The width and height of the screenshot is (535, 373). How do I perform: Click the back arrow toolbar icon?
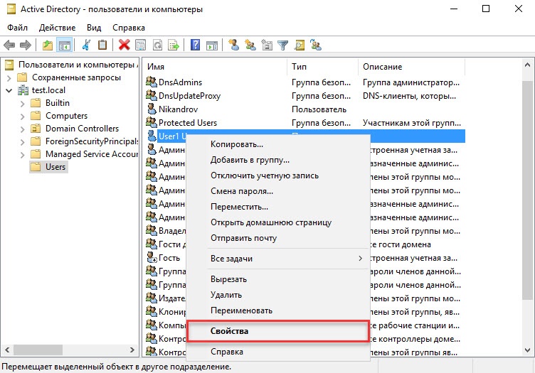tap(9, 45)
